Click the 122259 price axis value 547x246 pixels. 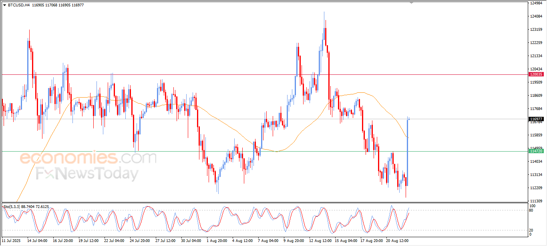click(536, 43)
